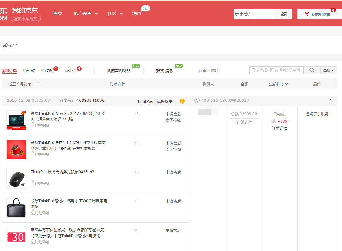Click the 选购京东服务 link
The width and height of the screenshot is (342, 251).
[x=317, y=114]
